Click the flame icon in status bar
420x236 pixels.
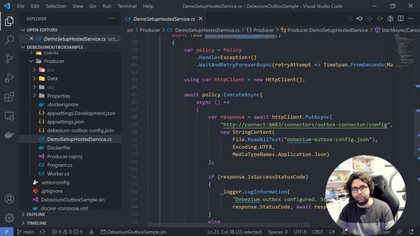91,231
